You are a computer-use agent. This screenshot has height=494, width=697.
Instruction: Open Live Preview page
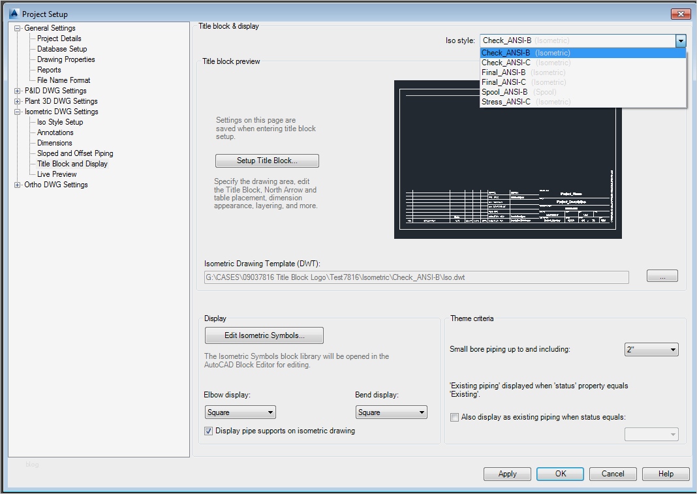click(57, 174)
